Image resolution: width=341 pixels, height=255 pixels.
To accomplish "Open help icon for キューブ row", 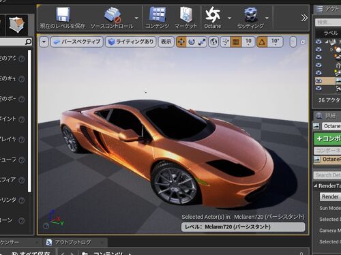I will point(21,160).
